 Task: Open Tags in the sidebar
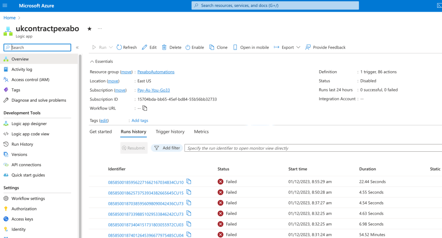click(x=16, y=90)
